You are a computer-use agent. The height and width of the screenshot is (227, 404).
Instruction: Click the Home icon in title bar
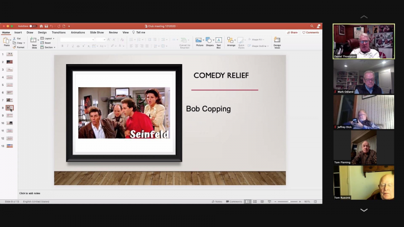41,26
